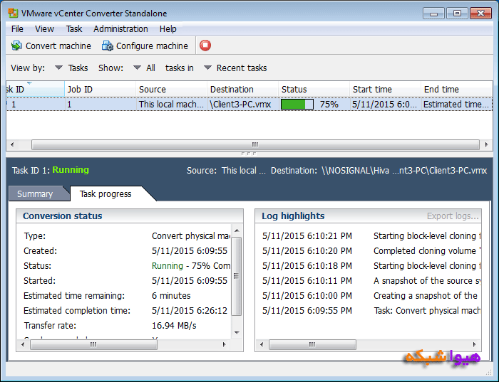Sort by Job ID column header

[x=101, y=89]
